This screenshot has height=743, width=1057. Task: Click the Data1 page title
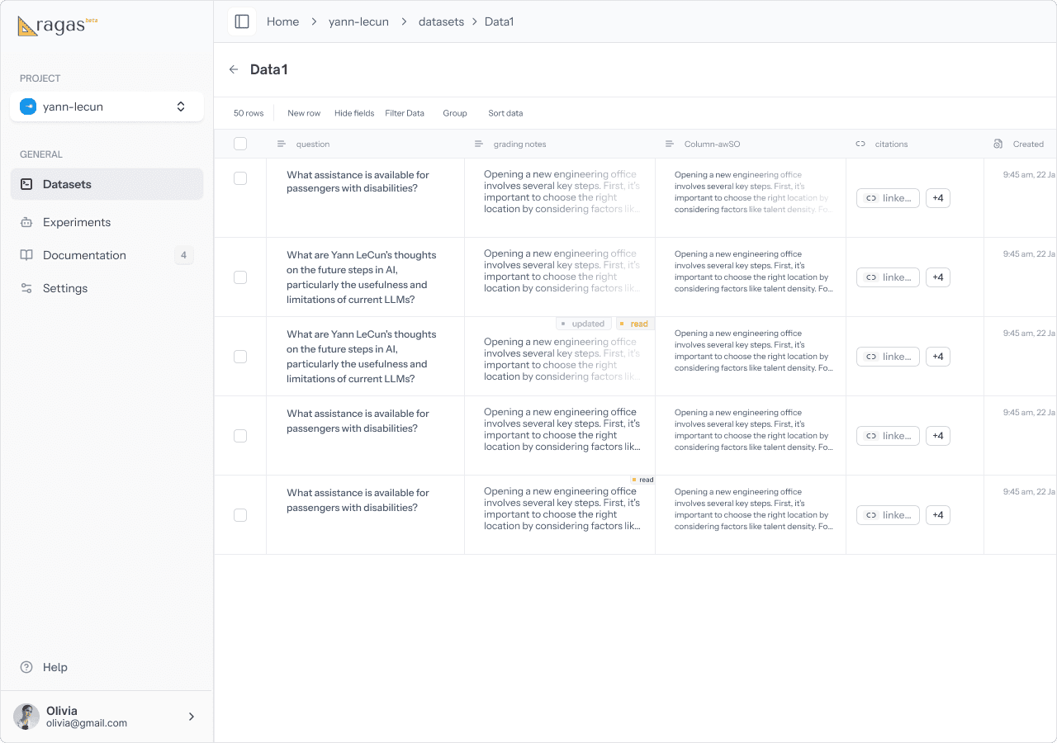[269, 69]
